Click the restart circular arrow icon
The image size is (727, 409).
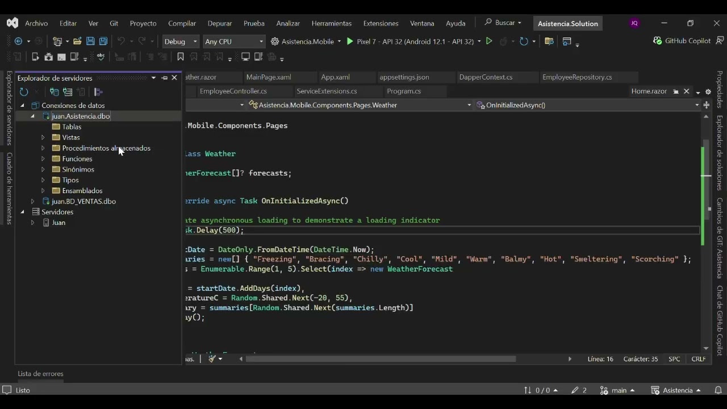click(524, 41)
